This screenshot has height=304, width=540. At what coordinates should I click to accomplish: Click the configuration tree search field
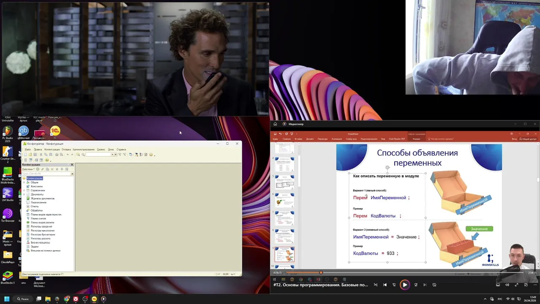pos(46,174)
